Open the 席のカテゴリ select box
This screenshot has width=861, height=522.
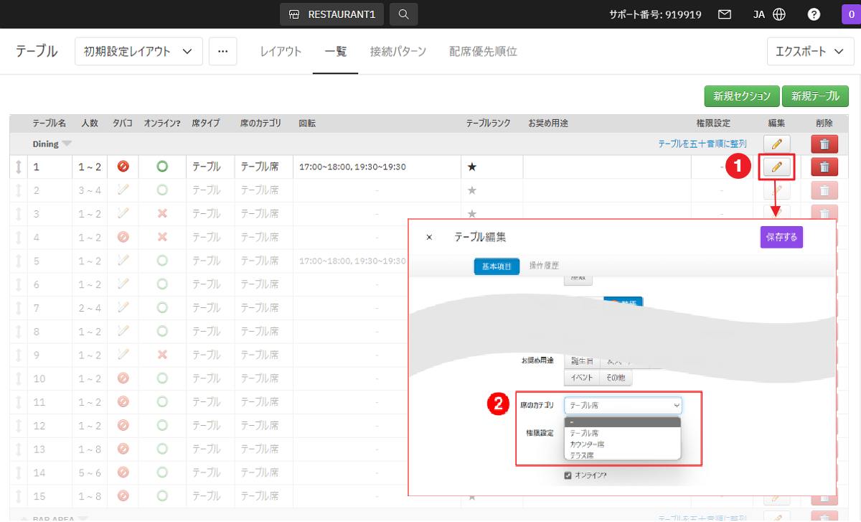point(623,406)
